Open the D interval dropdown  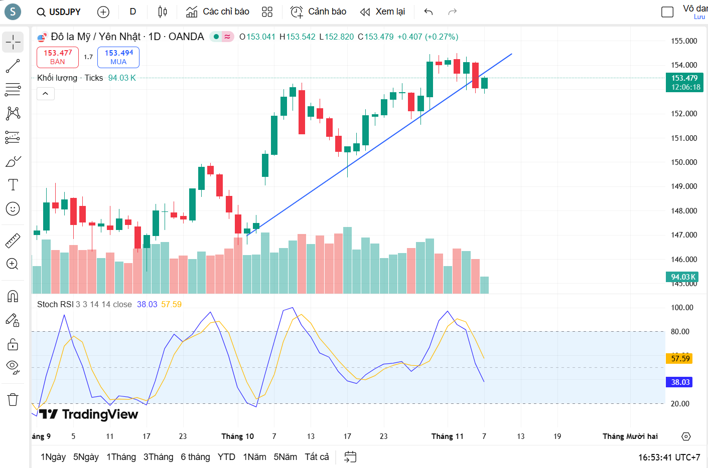[132, 12]
